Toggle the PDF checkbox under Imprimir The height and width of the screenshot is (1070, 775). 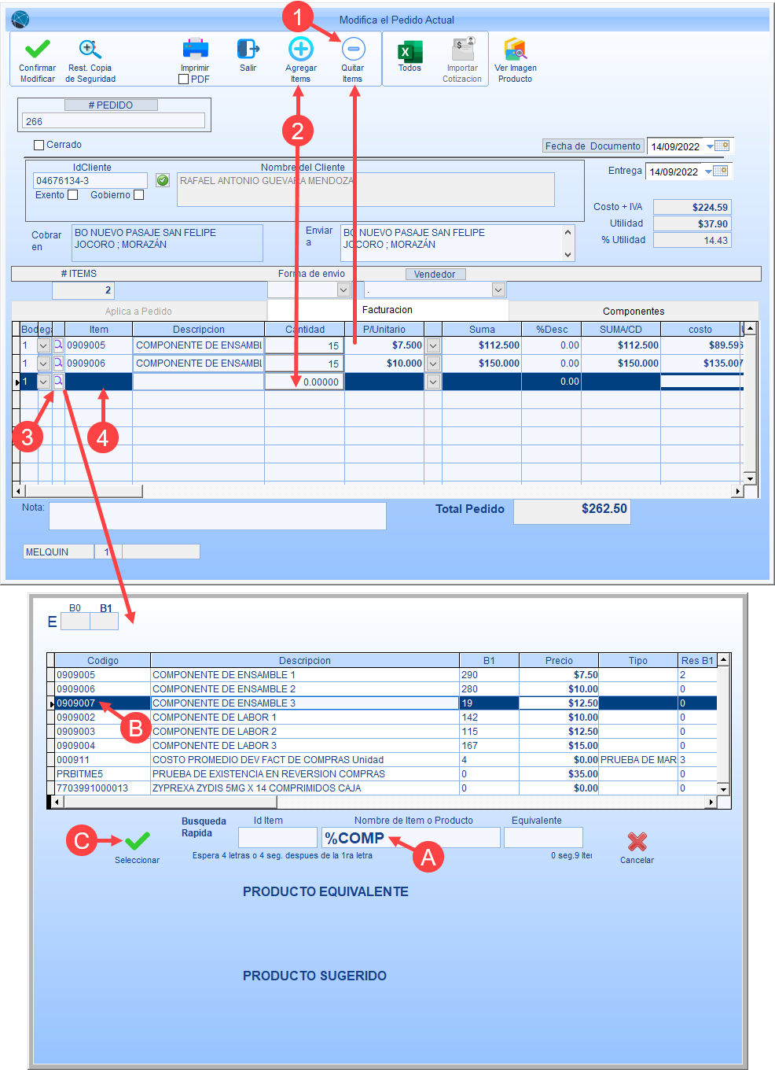pos(184,79)
